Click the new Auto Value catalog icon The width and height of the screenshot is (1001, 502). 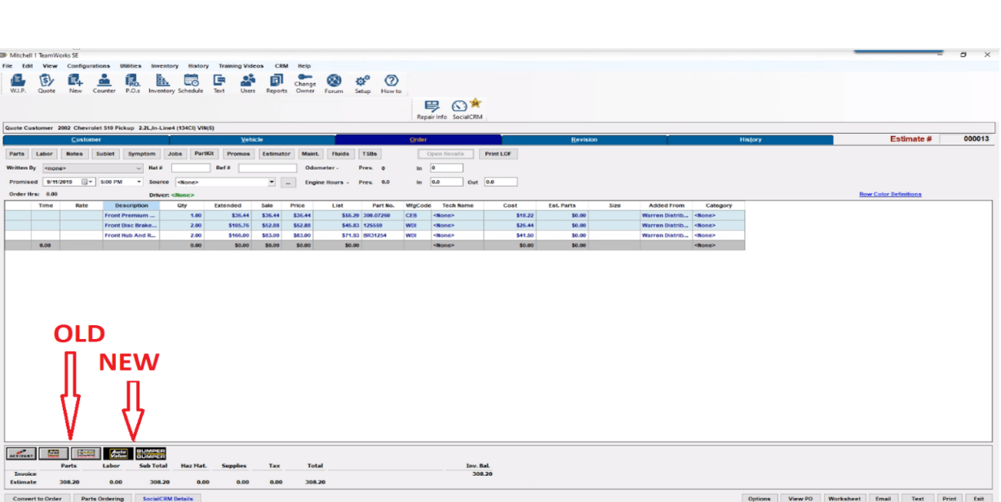coord(118,453)
